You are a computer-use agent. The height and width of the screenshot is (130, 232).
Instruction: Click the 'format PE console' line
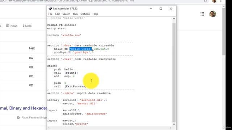(62, 25)
